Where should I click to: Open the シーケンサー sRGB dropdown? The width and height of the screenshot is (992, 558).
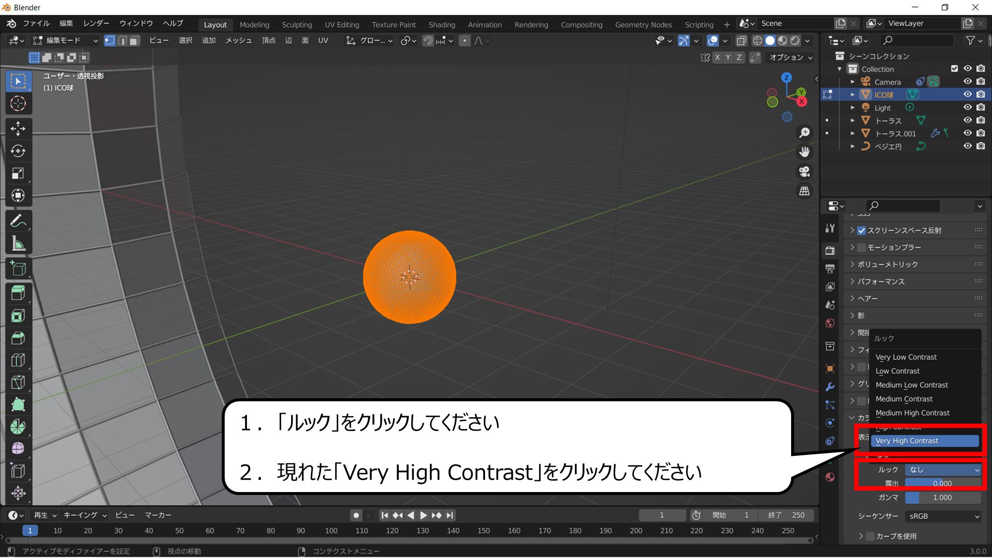(943, 516)
